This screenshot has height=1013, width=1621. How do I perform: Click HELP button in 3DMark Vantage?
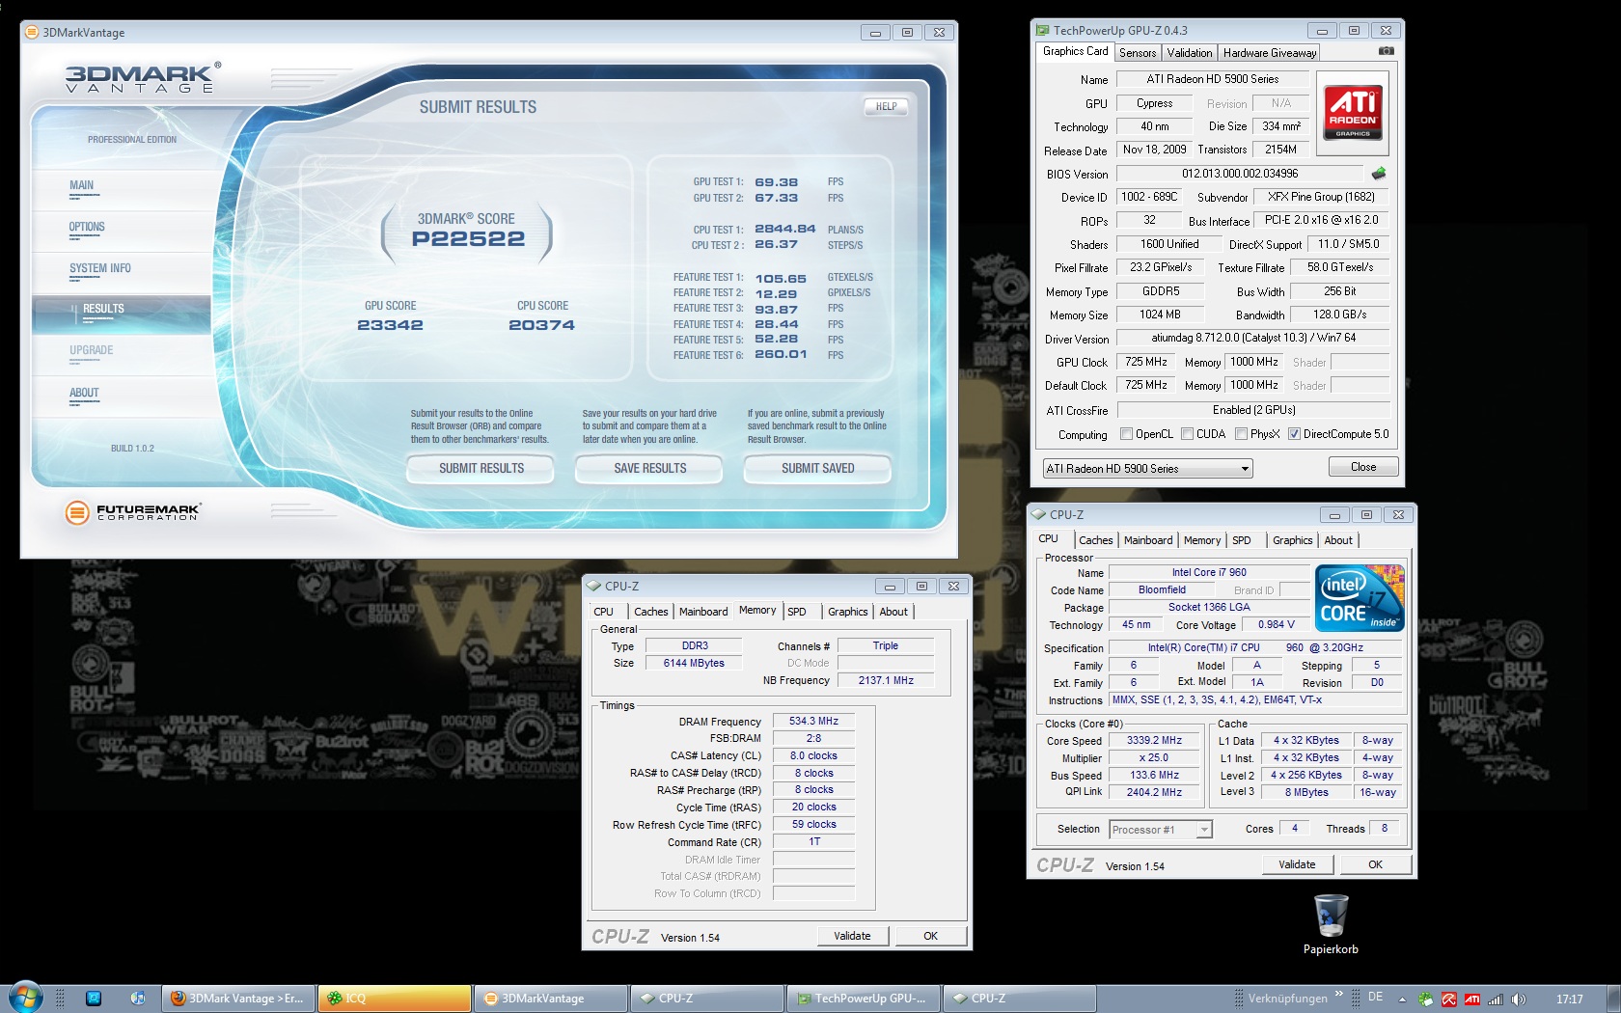(x=886, y=107)
